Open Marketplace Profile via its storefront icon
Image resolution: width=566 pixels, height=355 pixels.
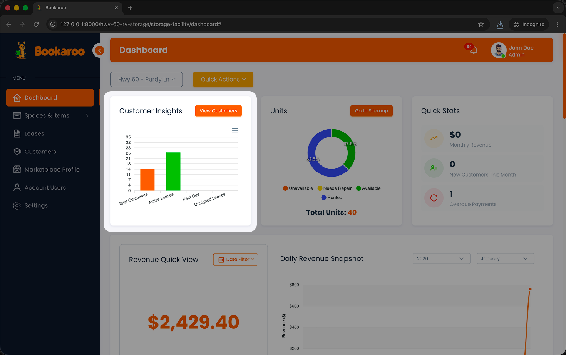click(x=17, y=169)
